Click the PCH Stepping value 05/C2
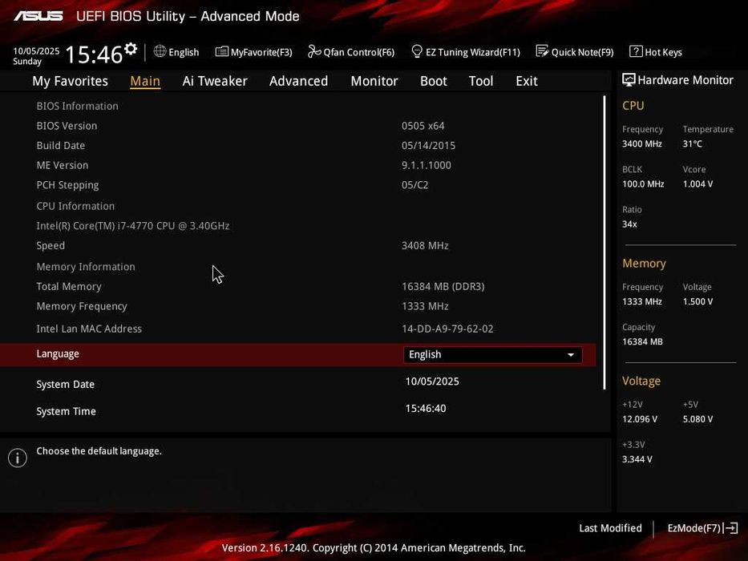This screenshot has height=561, width=748. tap(414, 185)
